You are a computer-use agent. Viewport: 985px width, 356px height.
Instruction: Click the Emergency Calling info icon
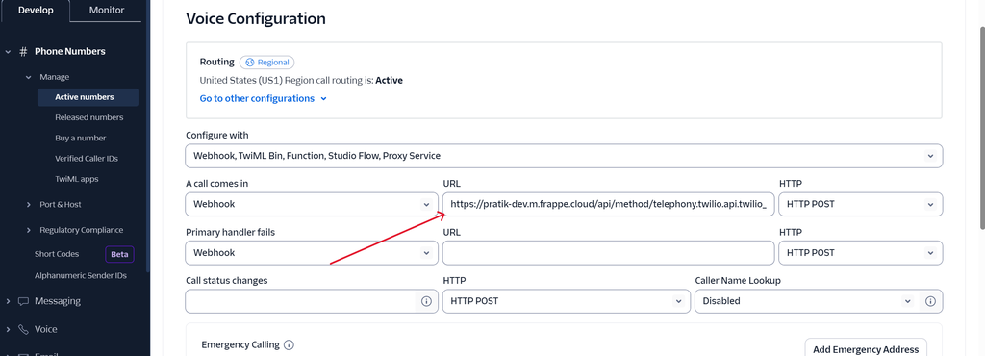289,344
